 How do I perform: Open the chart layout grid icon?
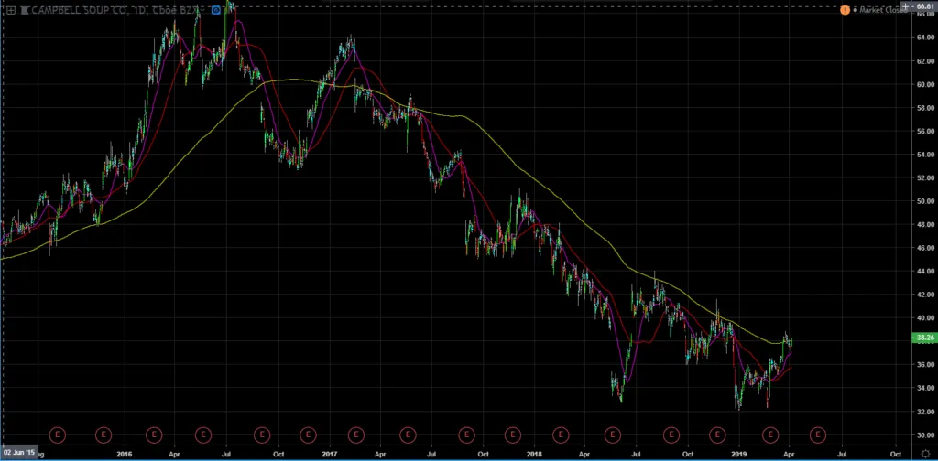(x=11, y=10)
